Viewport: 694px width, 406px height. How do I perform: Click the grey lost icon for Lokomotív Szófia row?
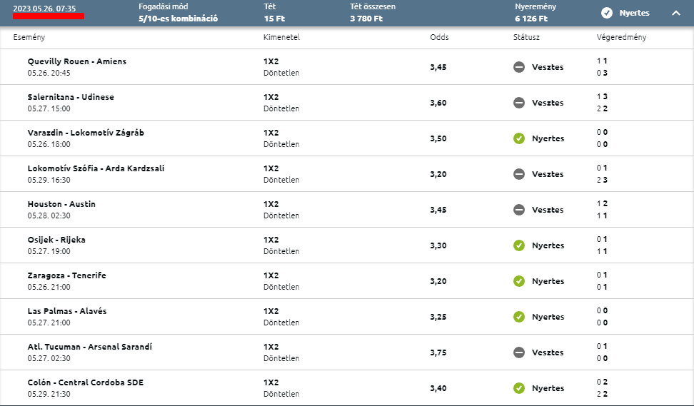(519, 174)
